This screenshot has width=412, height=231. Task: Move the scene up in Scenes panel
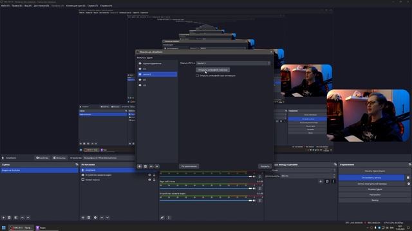(x=23, y=218)
